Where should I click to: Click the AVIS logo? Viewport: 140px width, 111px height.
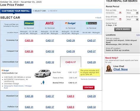pyautogui.click(x=50, y=23)
